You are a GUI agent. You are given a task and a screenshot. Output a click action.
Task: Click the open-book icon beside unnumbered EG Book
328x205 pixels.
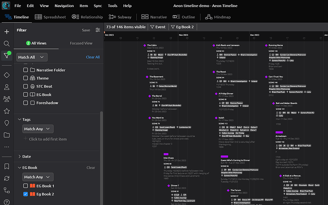[x=32, y=94]
